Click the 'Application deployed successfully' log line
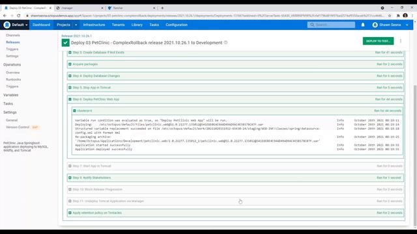The height and width of the screenshot is (234, 417). (x=104, y=149)
